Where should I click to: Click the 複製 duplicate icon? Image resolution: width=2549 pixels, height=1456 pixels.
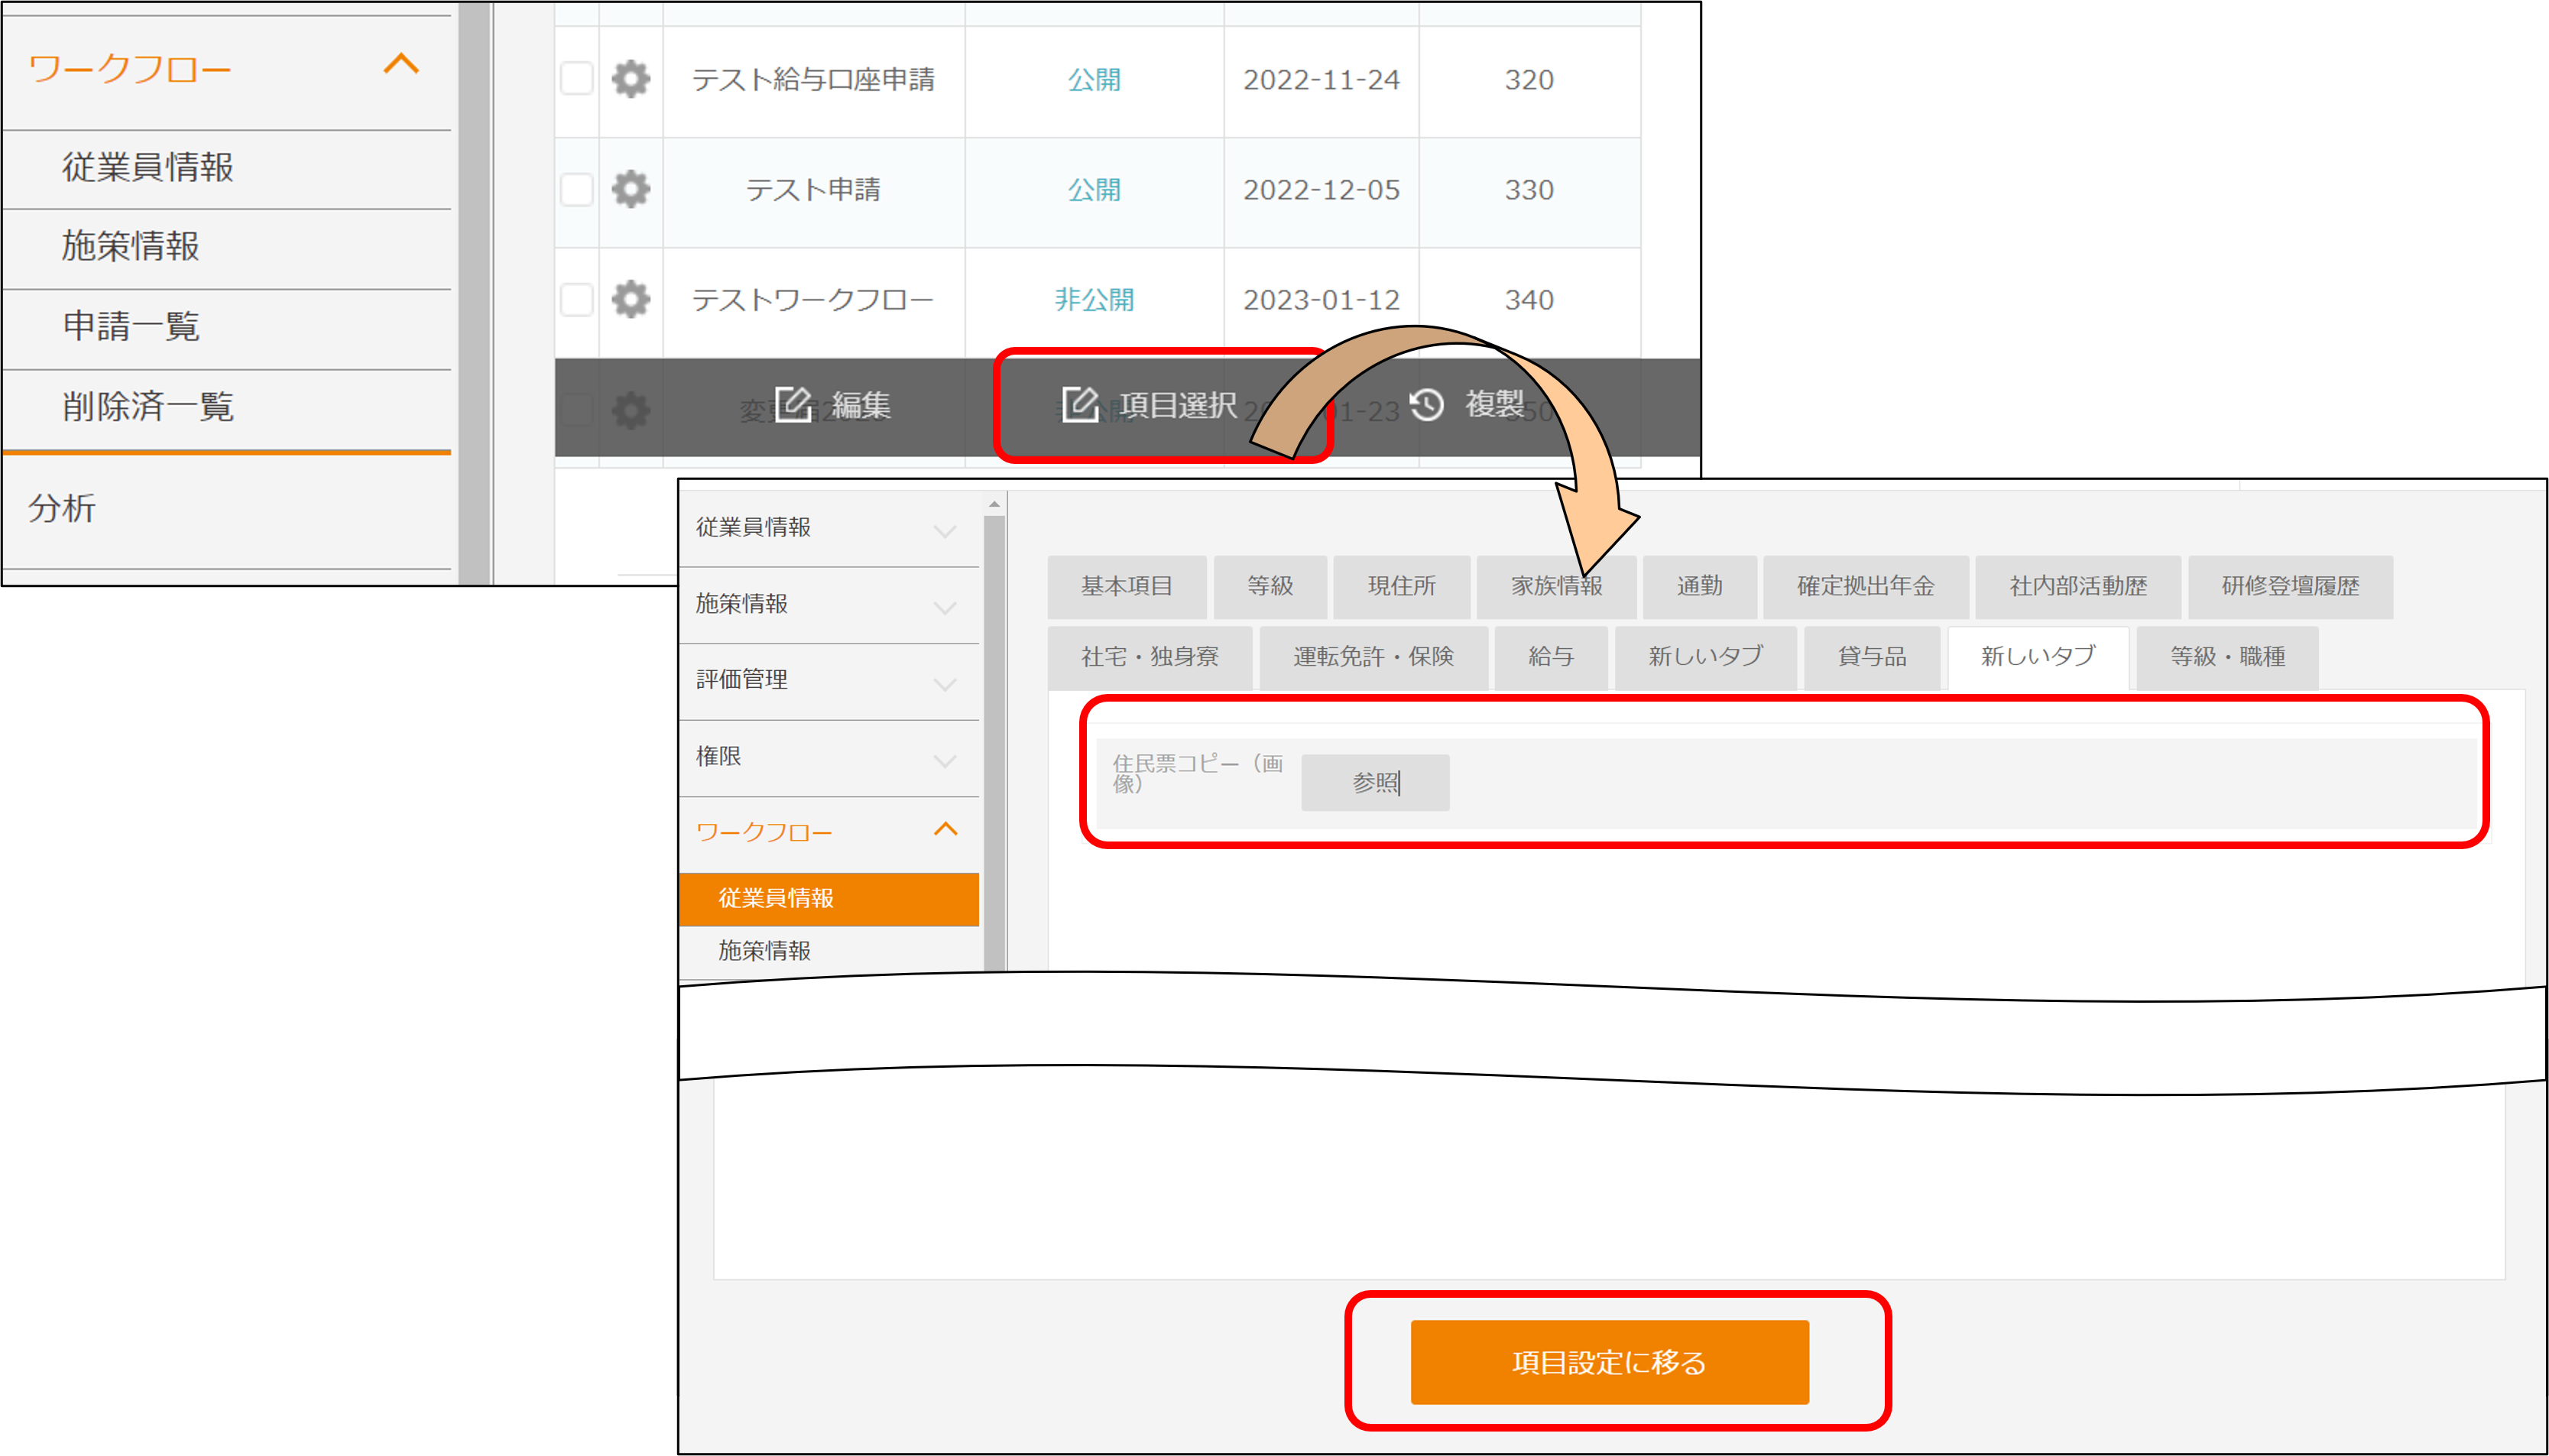1427,405
